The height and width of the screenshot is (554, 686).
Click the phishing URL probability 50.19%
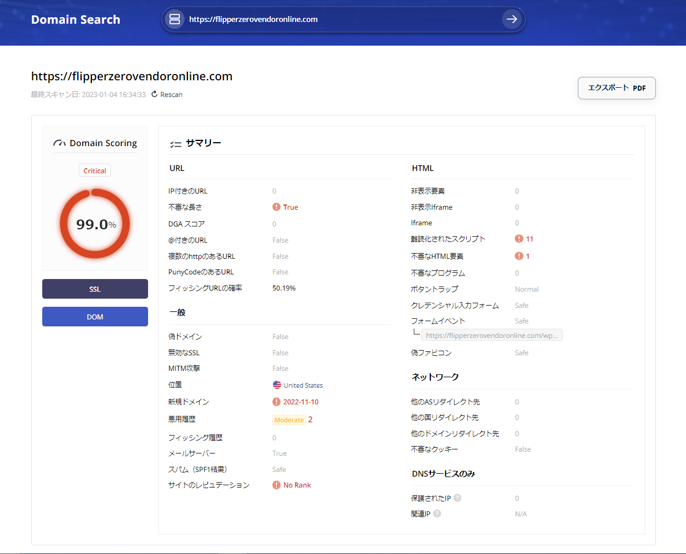[x=284, y=288]
